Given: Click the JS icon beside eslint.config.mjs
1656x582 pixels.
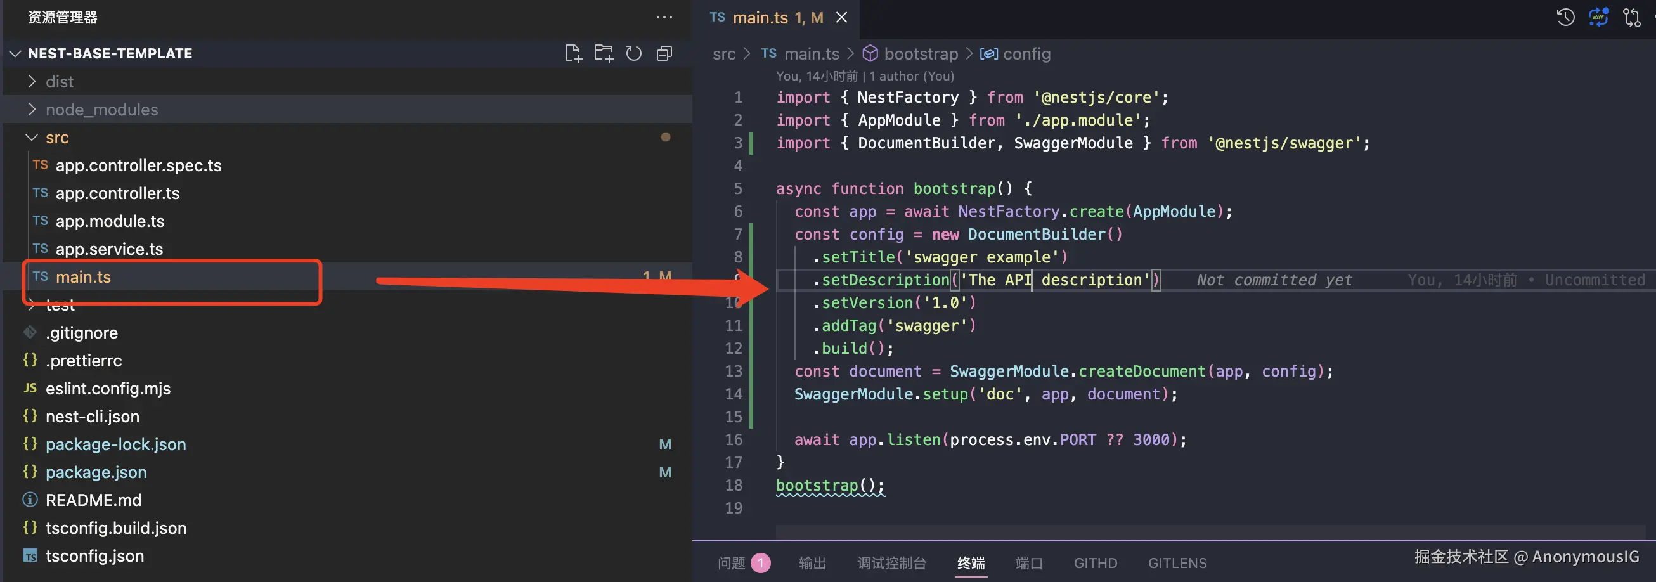Looking at the screenshot, I should 30,388.
